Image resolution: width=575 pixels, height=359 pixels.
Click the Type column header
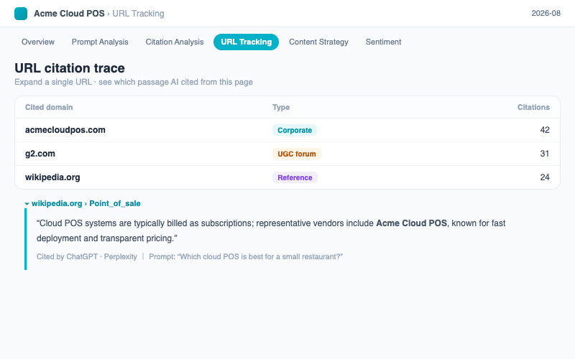[x=281, y=107]
